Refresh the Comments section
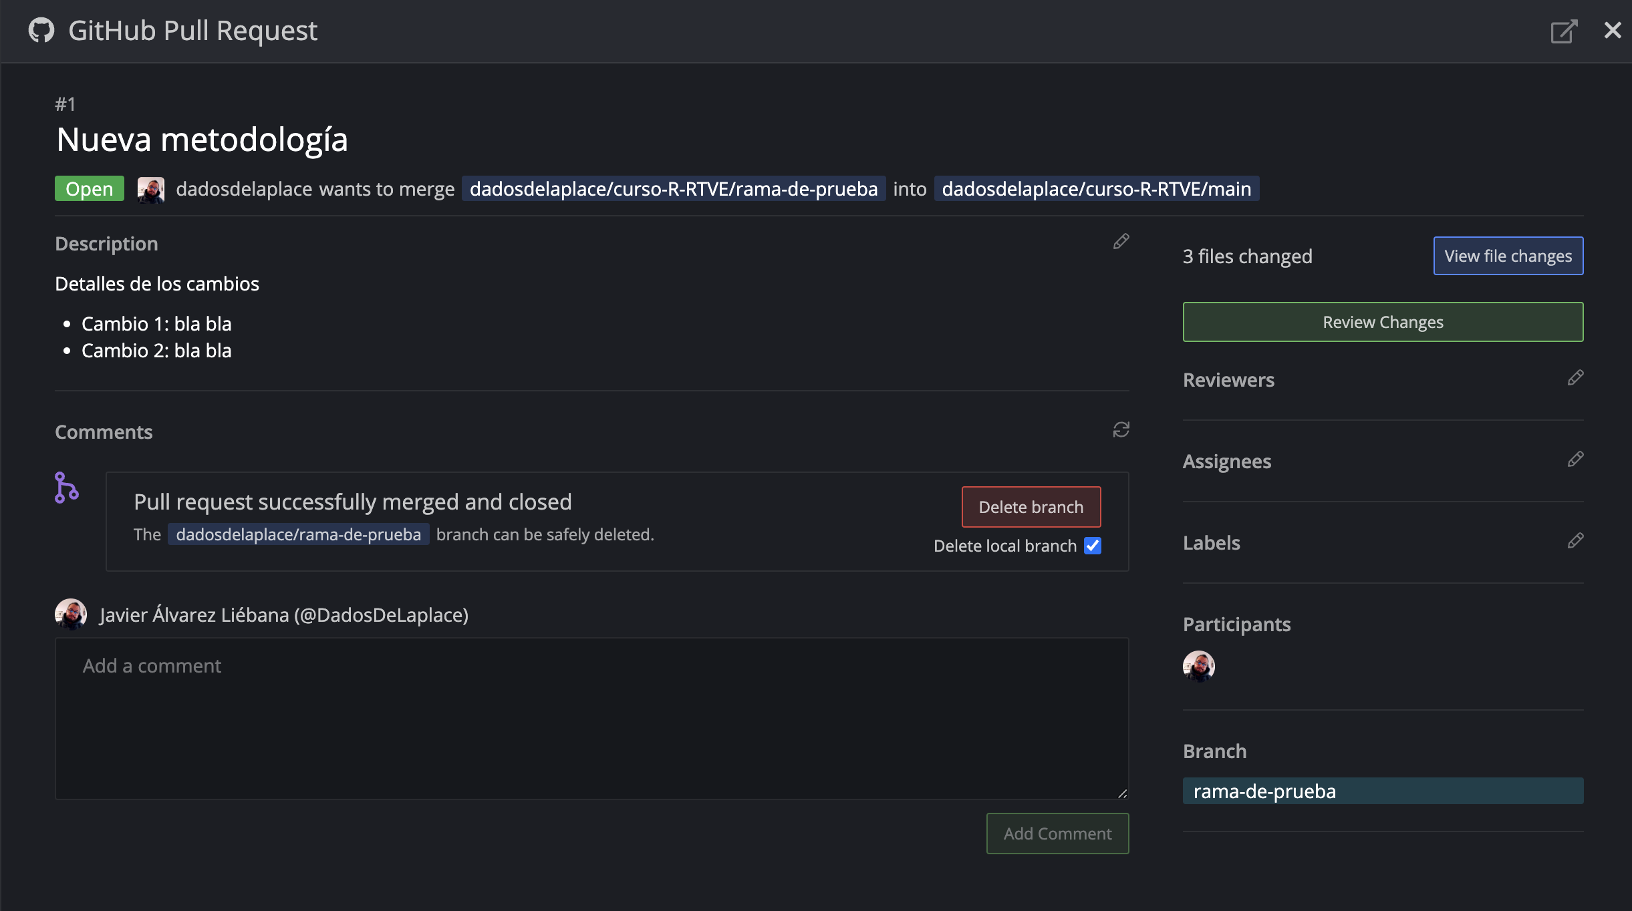Viewport: 1632px width, 911px height. point(1121,429)
